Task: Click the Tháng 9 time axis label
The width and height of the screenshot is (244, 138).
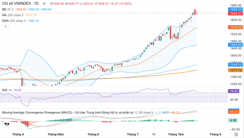Action: [215, 135]
